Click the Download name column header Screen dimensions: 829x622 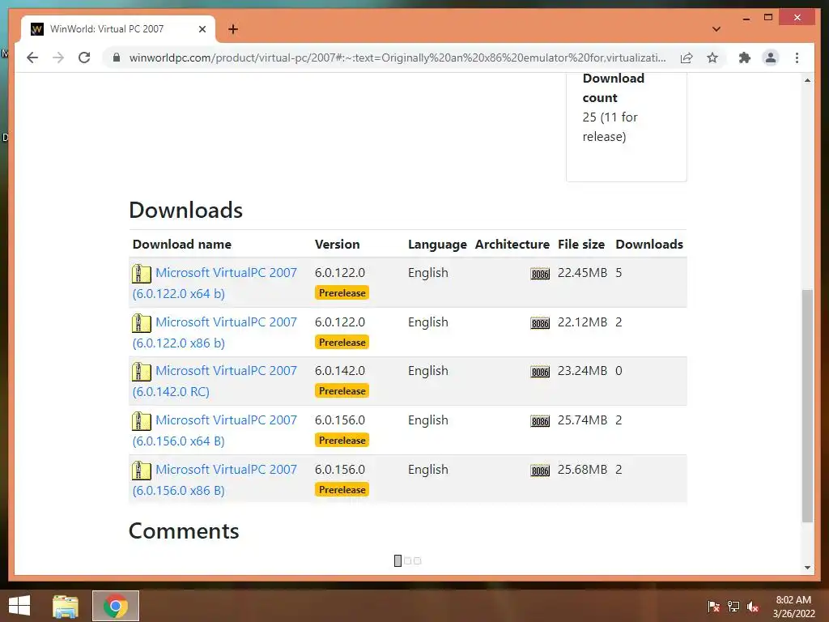point(182,245)
